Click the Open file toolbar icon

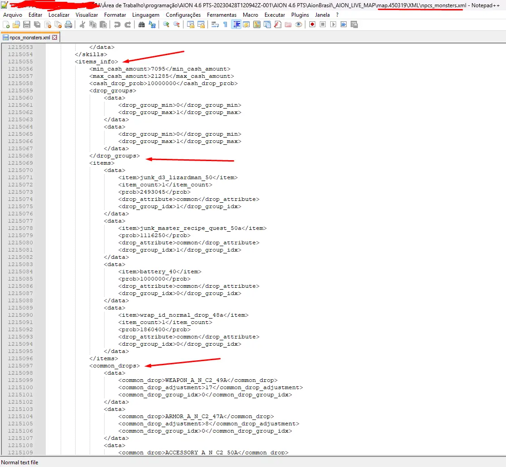pyautogui.click(x=16, y=25)
